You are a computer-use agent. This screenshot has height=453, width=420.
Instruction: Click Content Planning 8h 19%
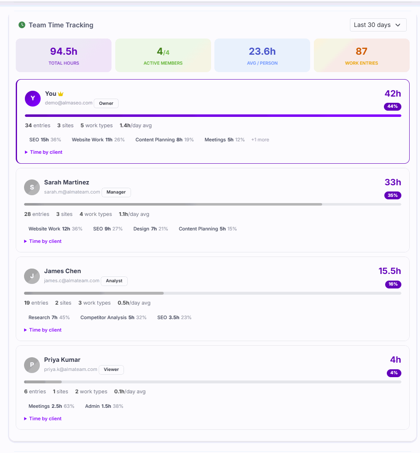(x=165, y=140)
